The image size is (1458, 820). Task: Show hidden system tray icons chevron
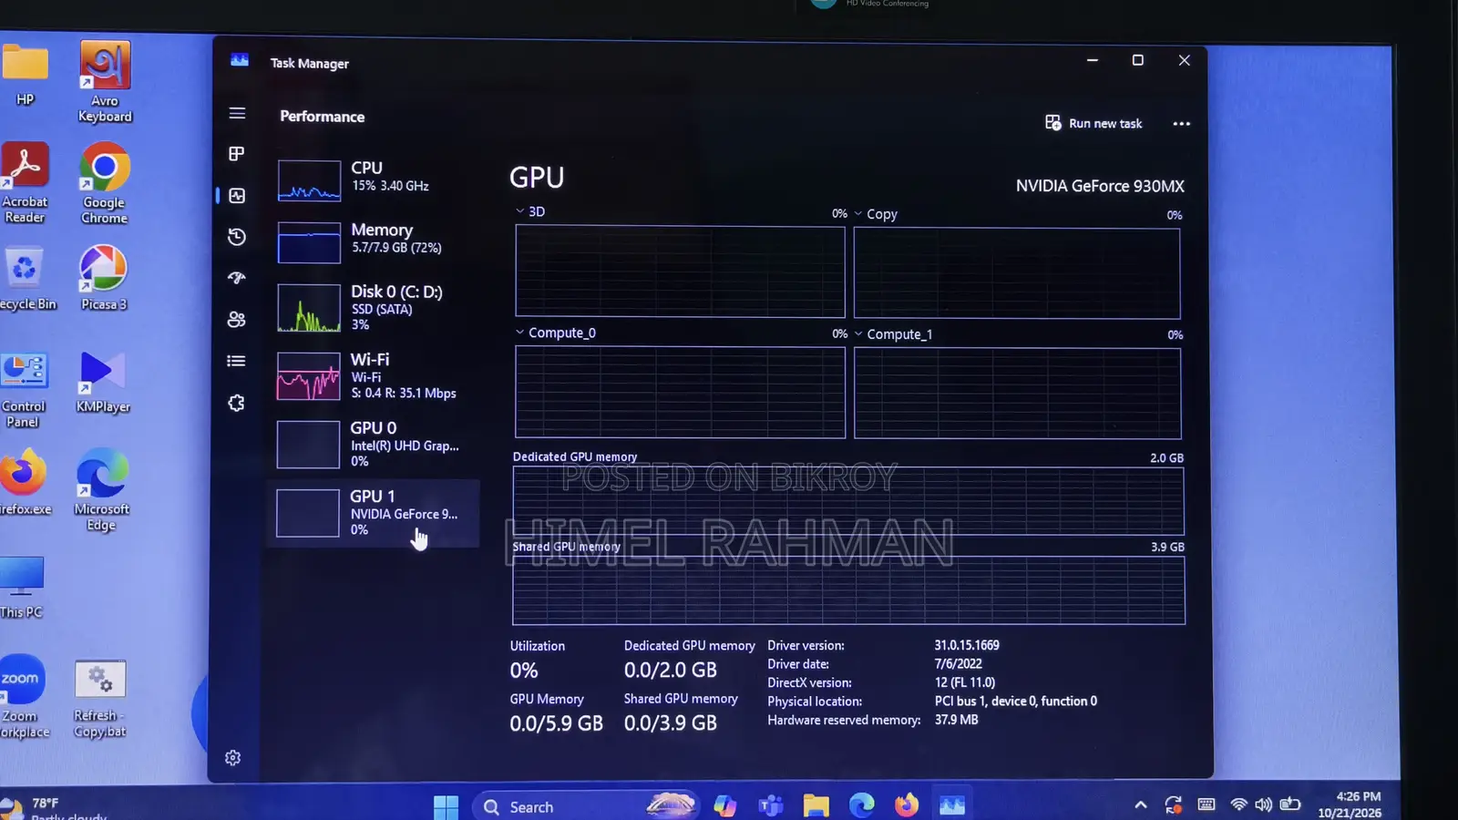click(x=1141, y=805)
